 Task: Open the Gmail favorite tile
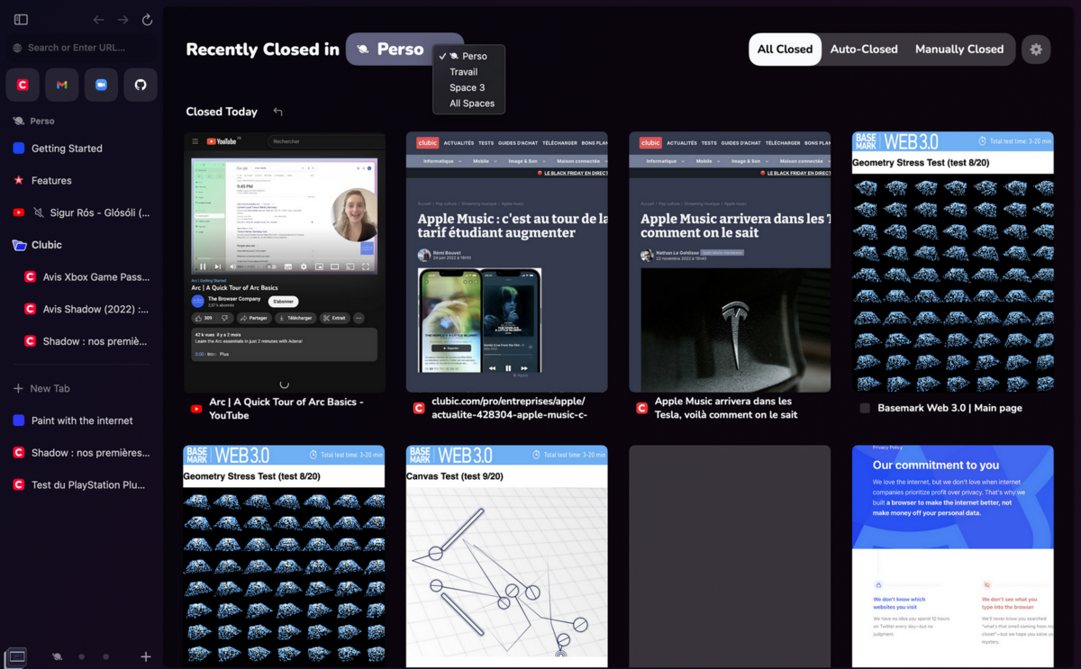(x=62, y=85)
